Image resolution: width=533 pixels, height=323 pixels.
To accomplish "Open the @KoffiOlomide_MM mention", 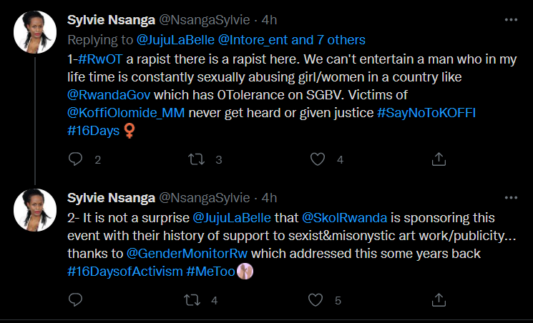I will (x=124, y=114).
